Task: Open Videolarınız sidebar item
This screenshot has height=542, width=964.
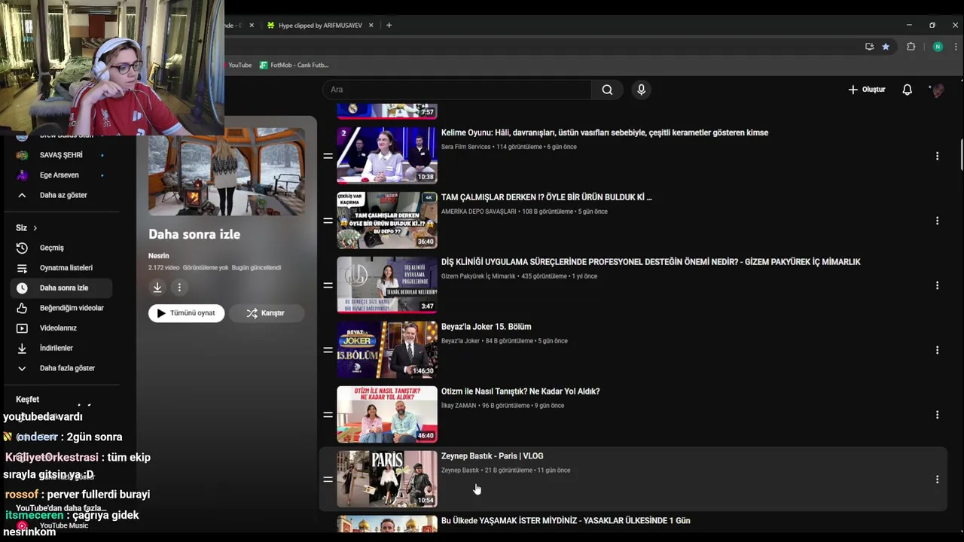Action: point(61,328)
